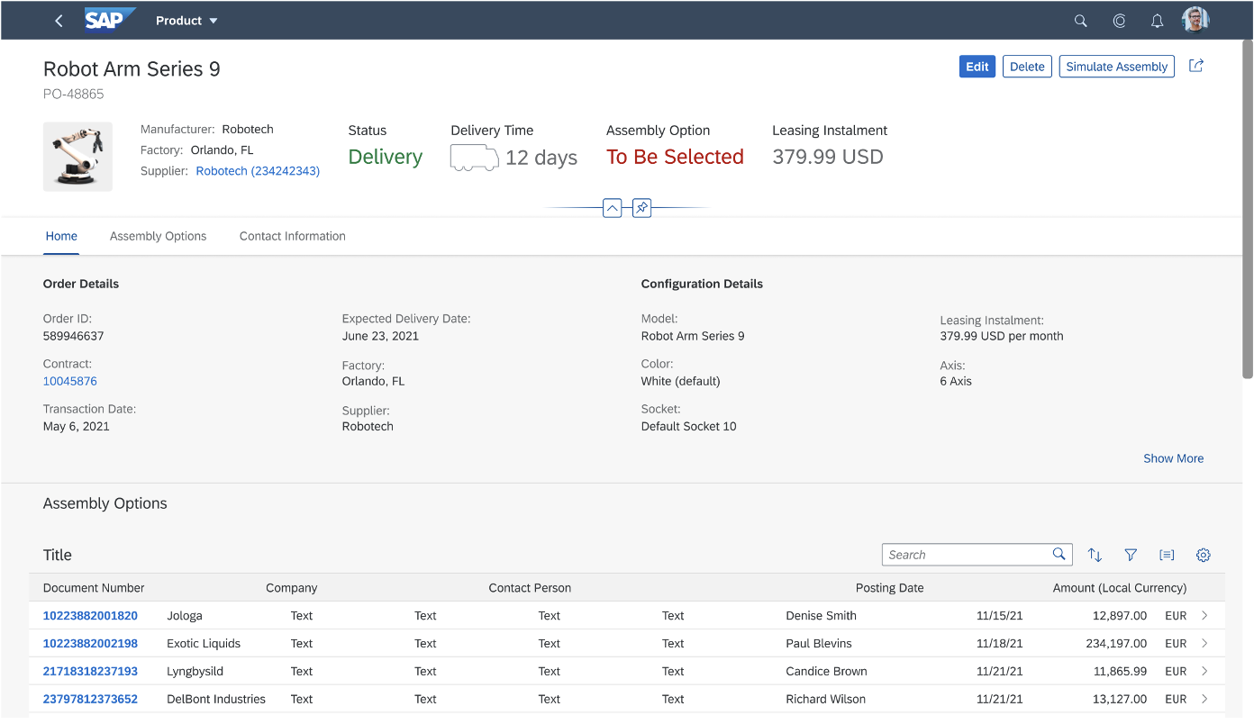
Task: Click the 379.99 USD leasing instalment value
Action: (x=828, y=157)
